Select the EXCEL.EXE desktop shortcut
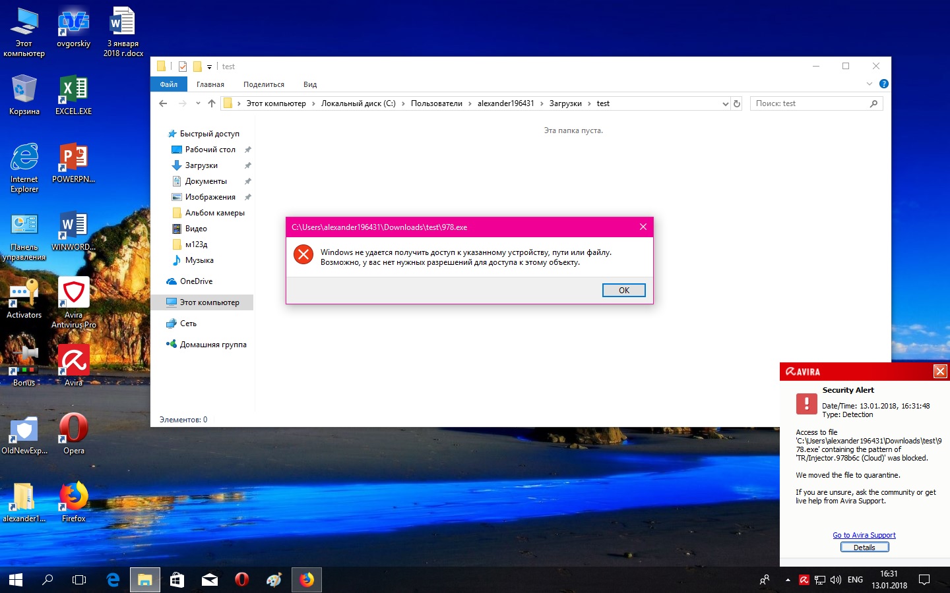950x593 pixels. click(x=73, y=95)
